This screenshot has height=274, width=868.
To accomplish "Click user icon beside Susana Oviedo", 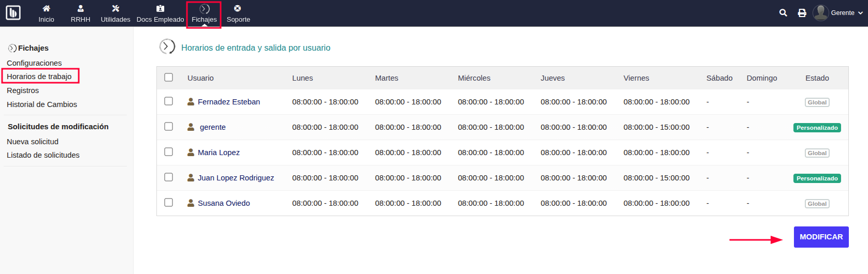I will pyautogui.click(x=191, y=203).
